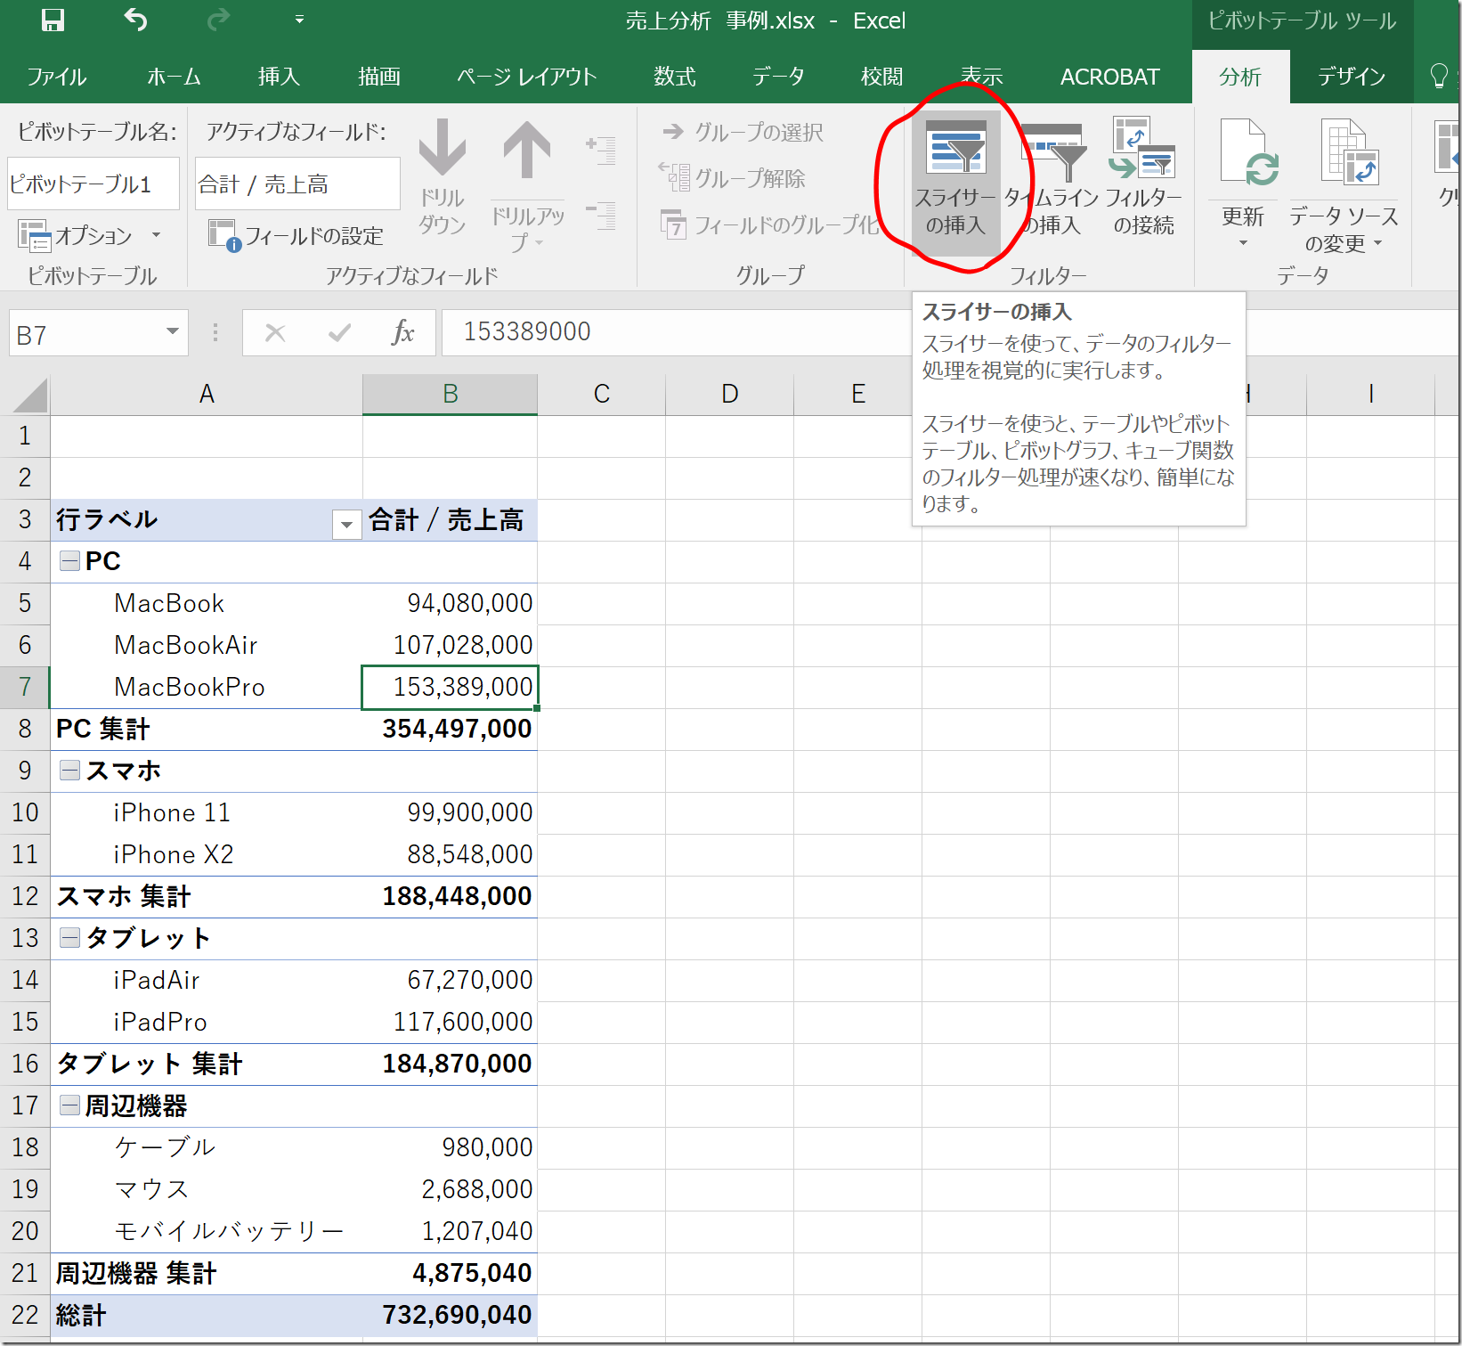Screen dimensions: 1462x1346
Task: Click グループの選択 command
Action: 743,132
